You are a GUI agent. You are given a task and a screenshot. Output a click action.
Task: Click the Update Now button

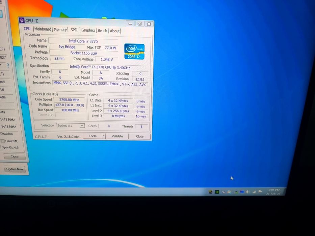pos(15,169)
